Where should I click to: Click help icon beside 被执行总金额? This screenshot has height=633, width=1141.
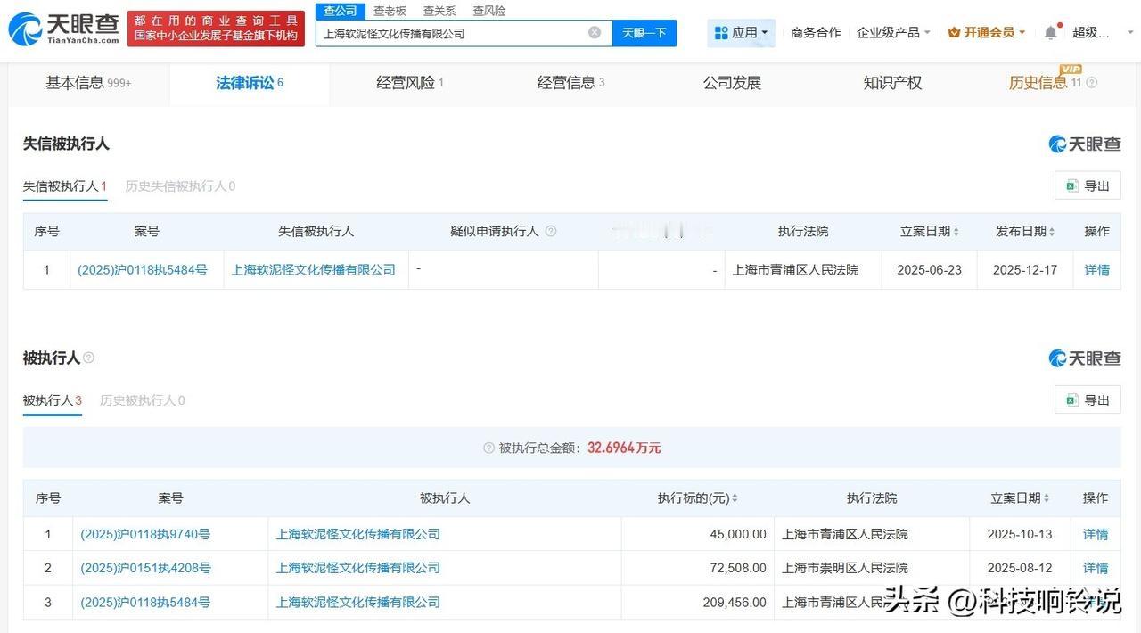488,448
